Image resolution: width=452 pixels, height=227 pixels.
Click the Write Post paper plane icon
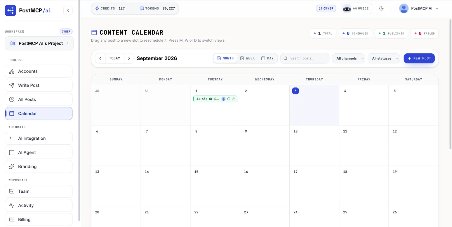pos(12,85)
